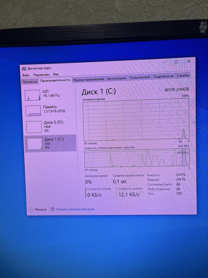Switch to the Службы tab
208x278 pixels.
pos(183,75)
